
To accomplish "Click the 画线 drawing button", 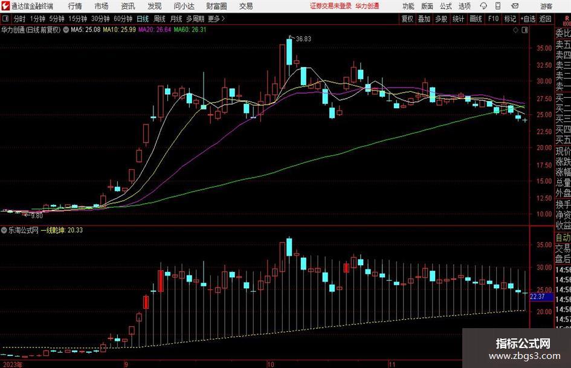I will (476, 19).
